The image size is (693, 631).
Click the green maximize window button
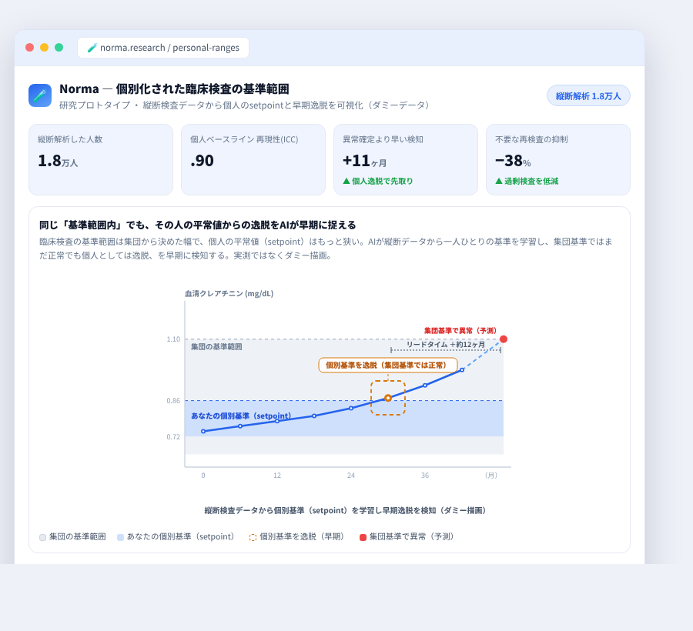pyautogui.click(x=59, y=48)
